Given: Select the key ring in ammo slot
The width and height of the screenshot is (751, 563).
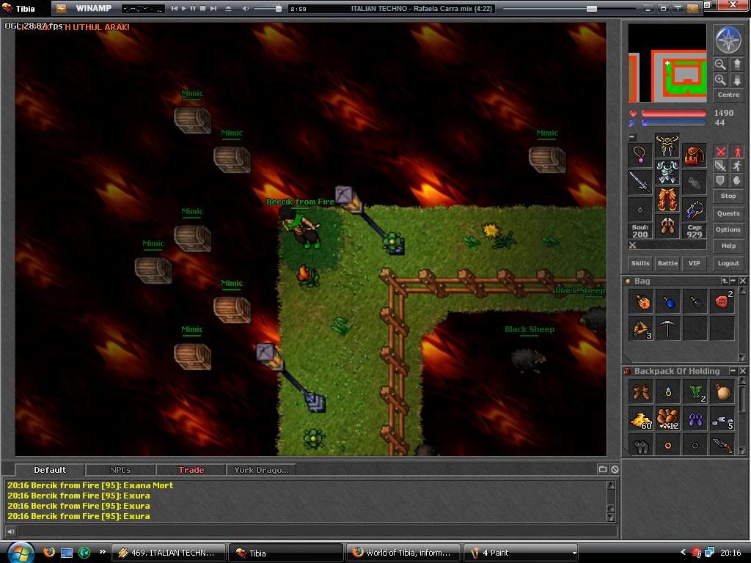Looking at the screenshot, I should [x=694, y=210].
